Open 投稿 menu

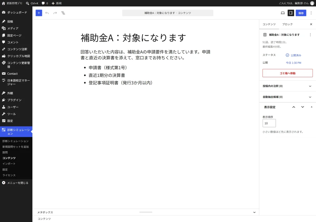point(16,22)
